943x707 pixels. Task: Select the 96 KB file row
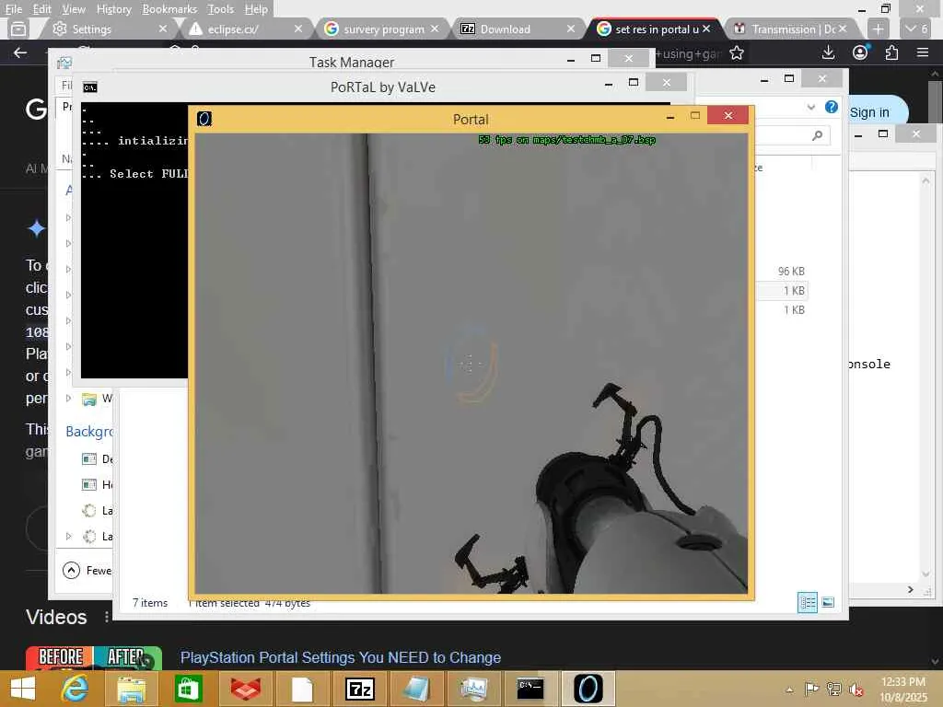click(782, 272)
